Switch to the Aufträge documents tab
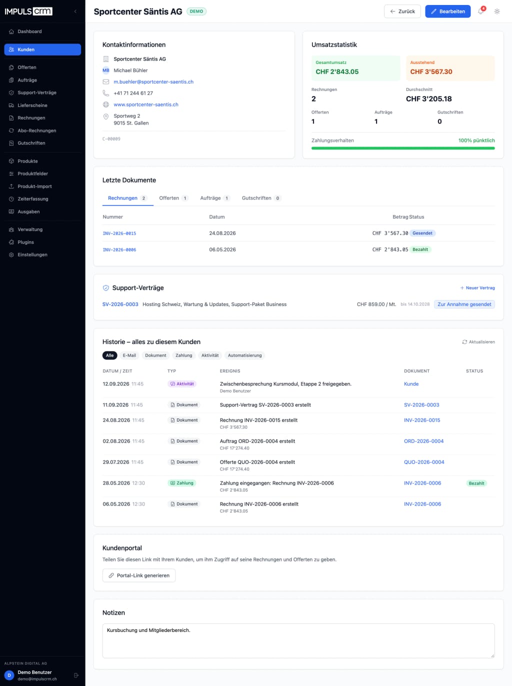Screen dimensions: 512x686 click(215, 198)
